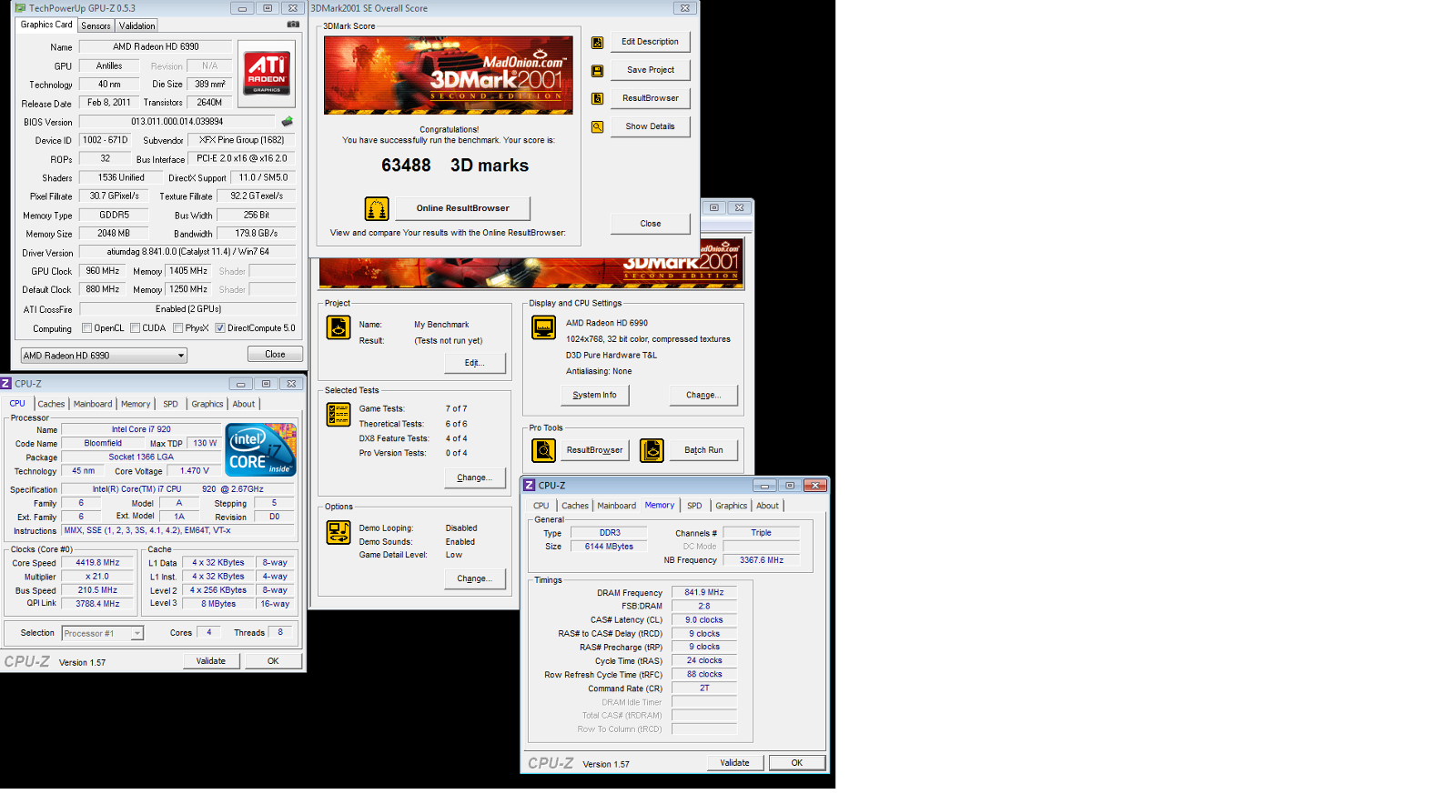The height and width of the screenshot is (794, 1456).
Task: Click the Batch Run button
Action: 703,450
